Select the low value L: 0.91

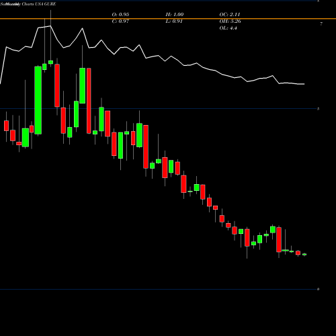point(174,22)
